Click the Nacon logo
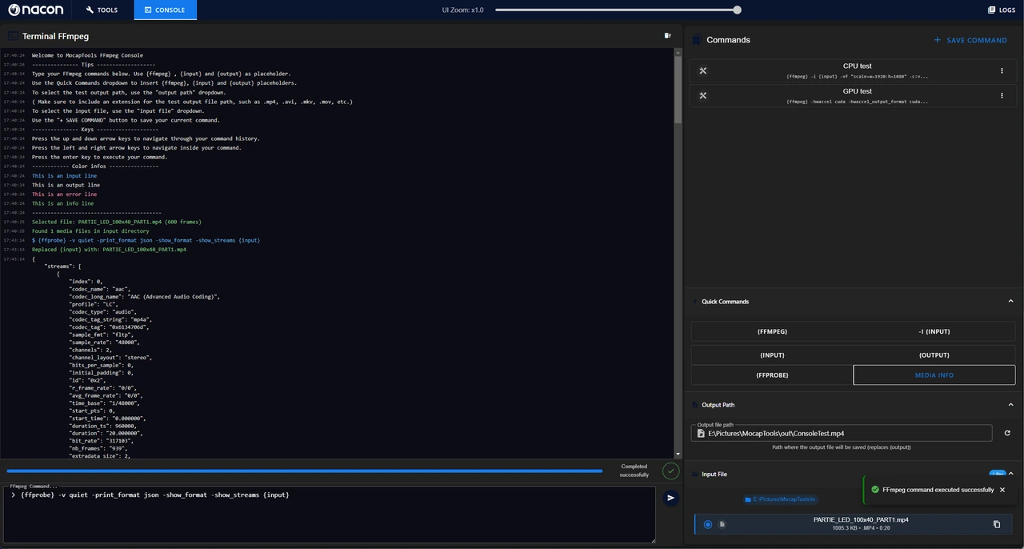Screen dimensions: 1024x549 (36, 10)
